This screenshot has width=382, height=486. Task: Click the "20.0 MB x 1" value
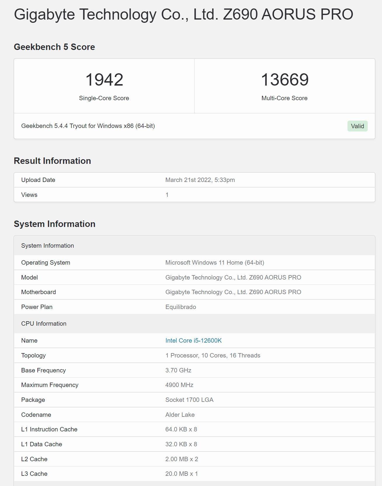coord(182,474)
